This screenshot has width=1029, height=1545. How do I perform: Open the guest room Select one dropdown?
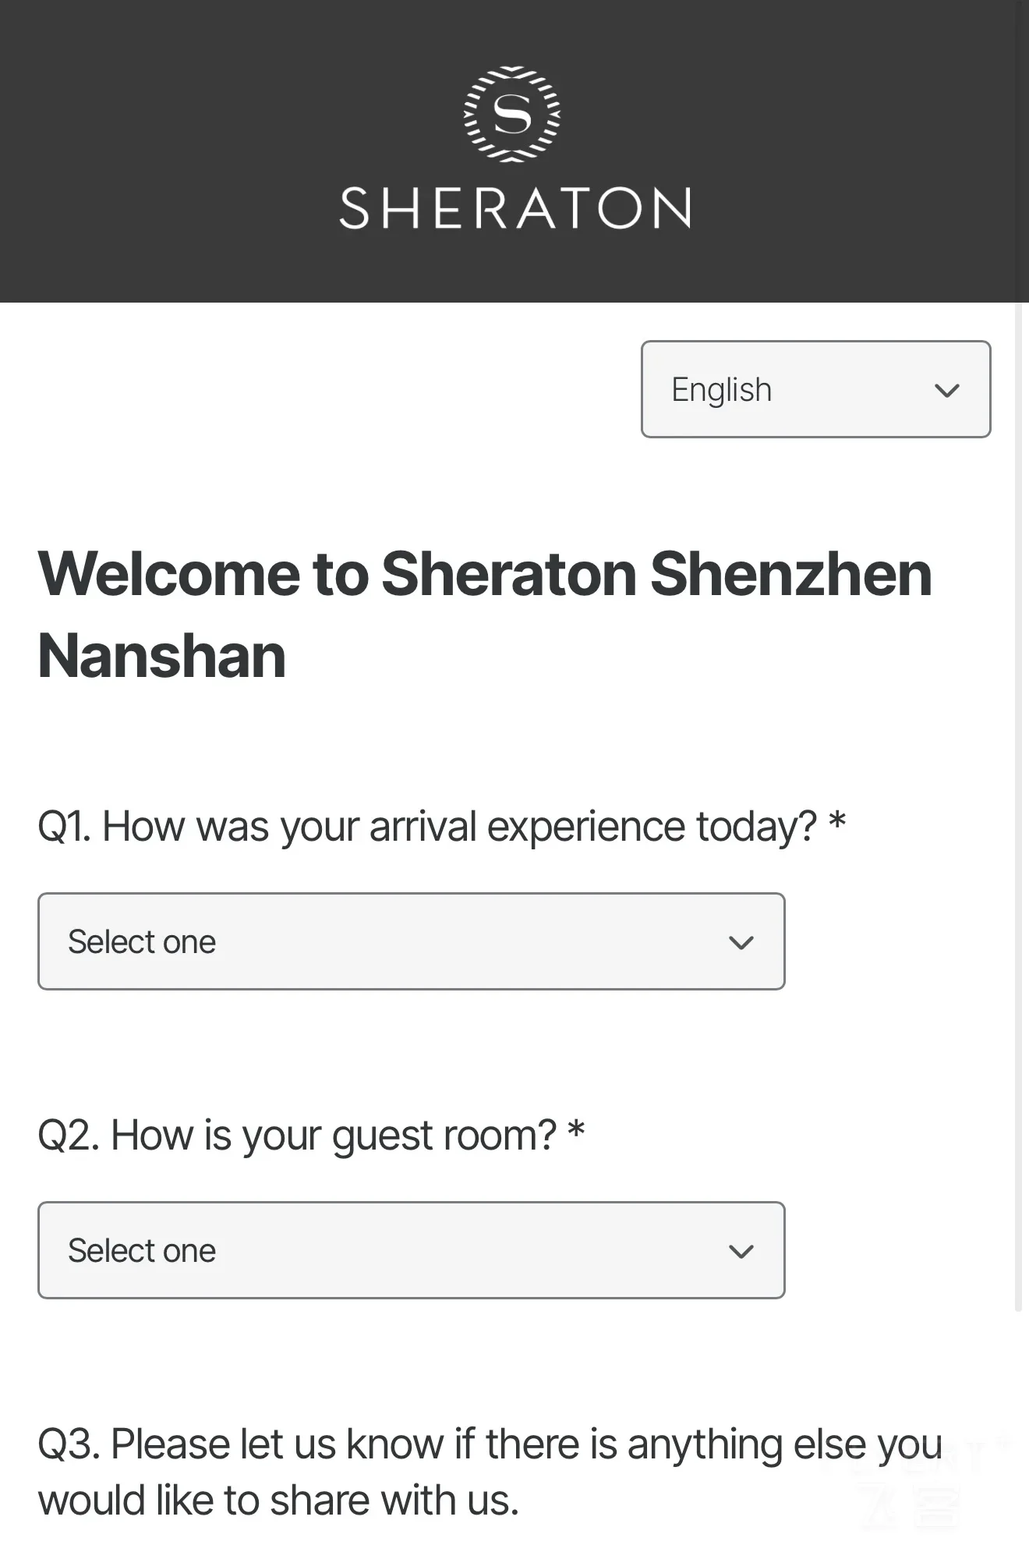pos(411,1250)
